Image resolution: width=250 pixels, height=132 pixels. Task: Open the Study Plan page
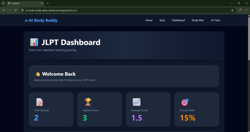point(198,20)
